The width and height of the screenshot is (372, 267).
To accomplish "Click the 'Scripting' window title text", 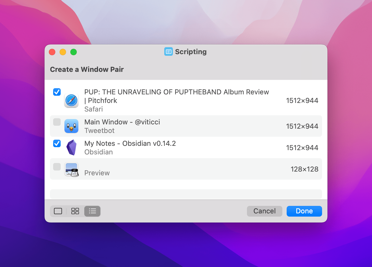I will pyautogui.click(x=191, y=52).
